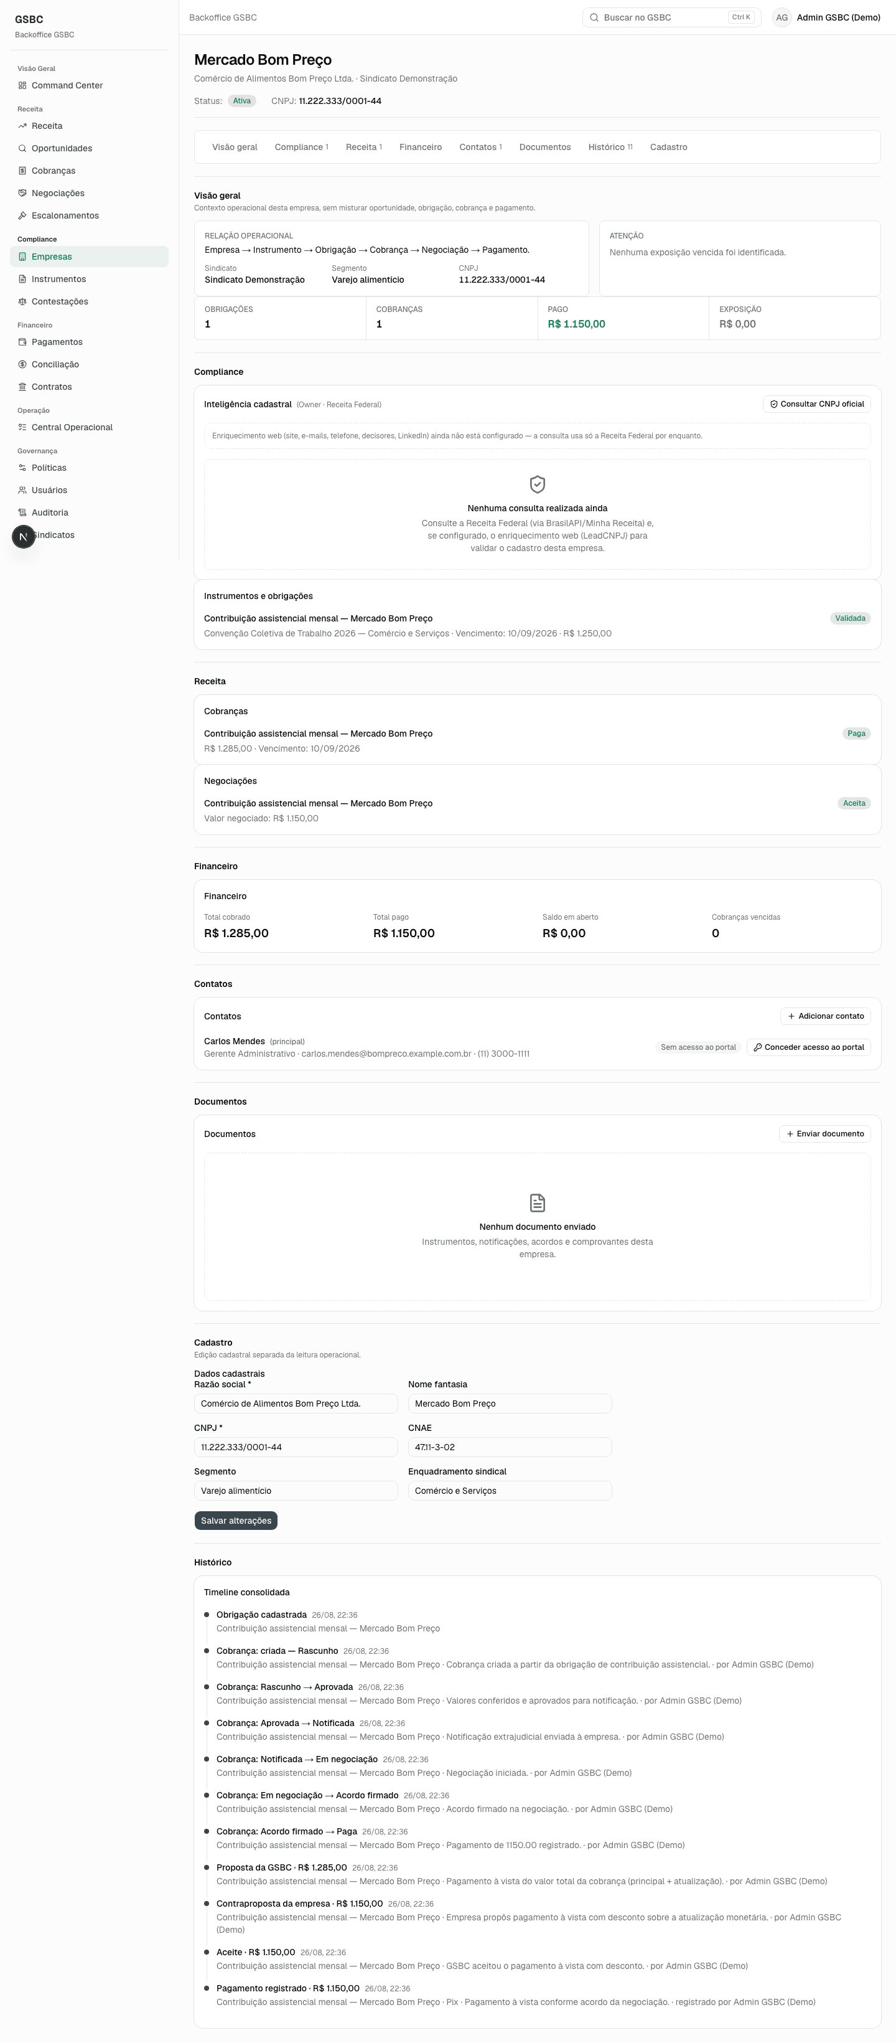The width and height of the screenshot is (896, 2043).
Task: Click the Paga status badge
Action: [856, 734]
